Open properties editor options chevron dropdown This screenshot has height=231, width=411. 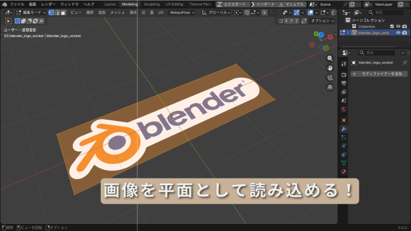coord(403,53)
